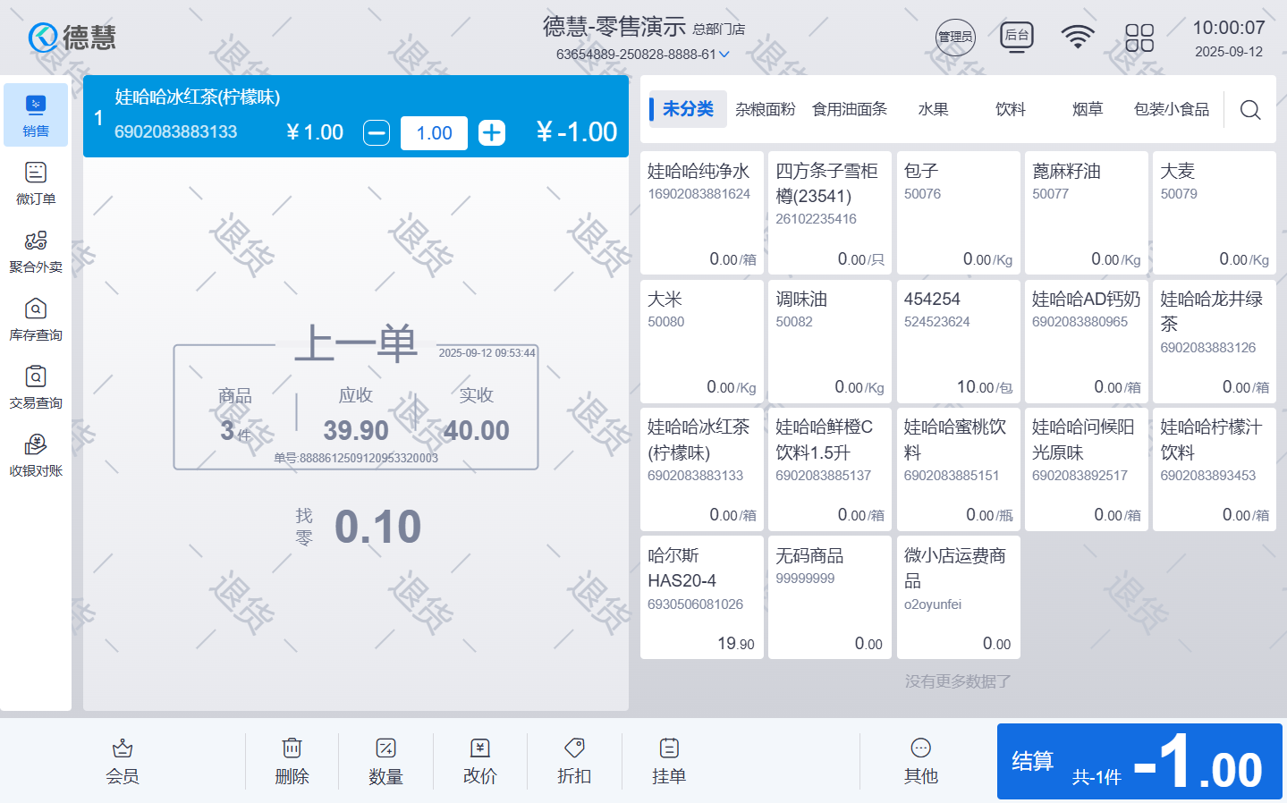Screen dimensions: 1287x803
Task: Add 蓖麻籽油 product card
Action: (1087, 213)
